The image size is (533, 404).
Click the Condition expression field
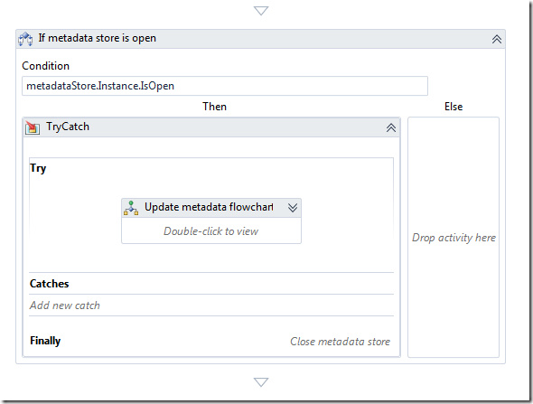pos(225,86)
